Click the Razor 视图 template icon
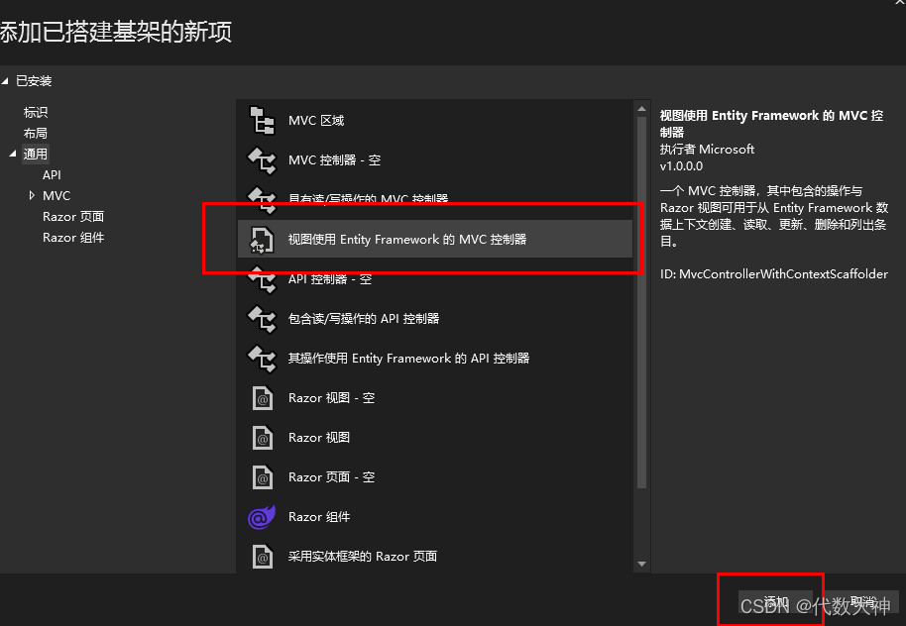Viewport: 906px width, 626px height. (263, 437)
